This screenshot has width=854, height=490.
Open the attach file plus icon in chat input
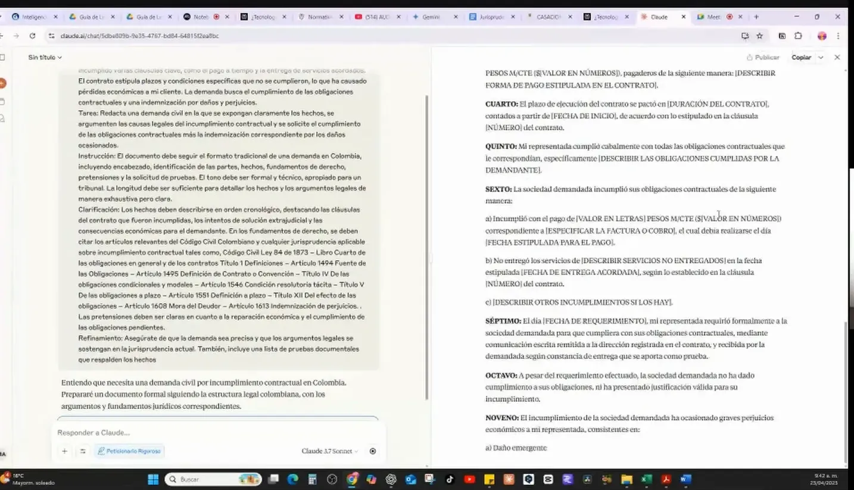[64, 451]
